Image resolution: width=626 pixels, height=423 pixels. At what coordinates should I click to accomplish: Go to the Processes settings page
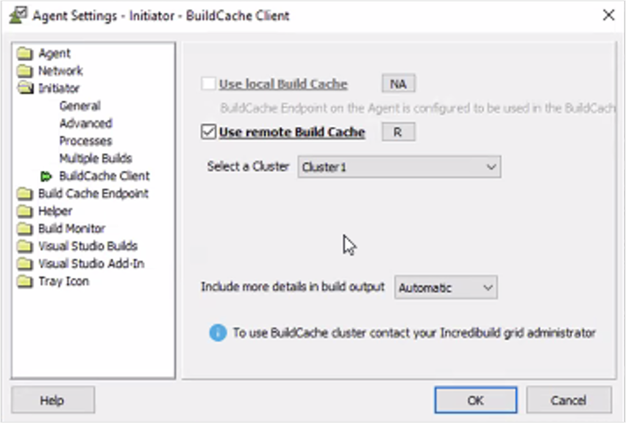click(x=85, y=141)
